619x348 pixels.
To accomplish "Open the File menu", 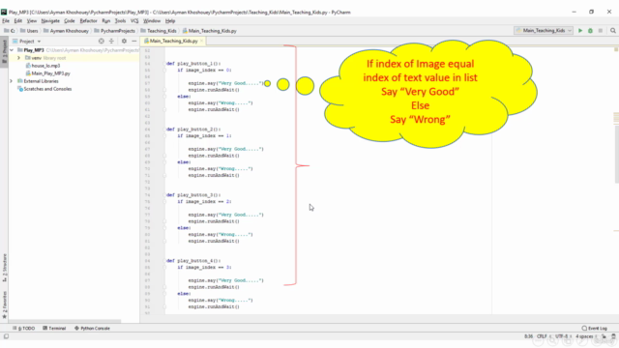I will click(6, 21).
